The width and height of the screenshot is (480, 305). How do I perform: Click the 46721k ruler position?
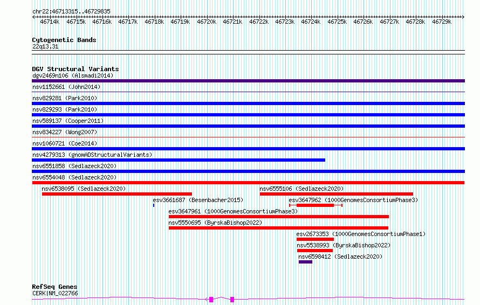[x=232, y=22]
